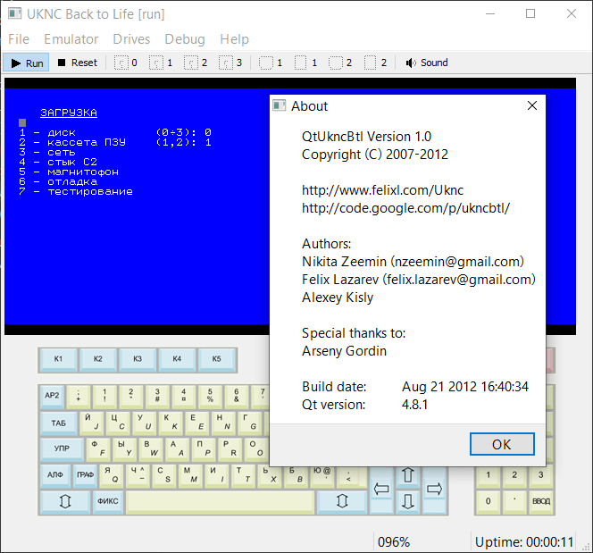Click the 1 ! key in number row
Viewport: 593px width, 553px height.
click(x=104, y=397)
